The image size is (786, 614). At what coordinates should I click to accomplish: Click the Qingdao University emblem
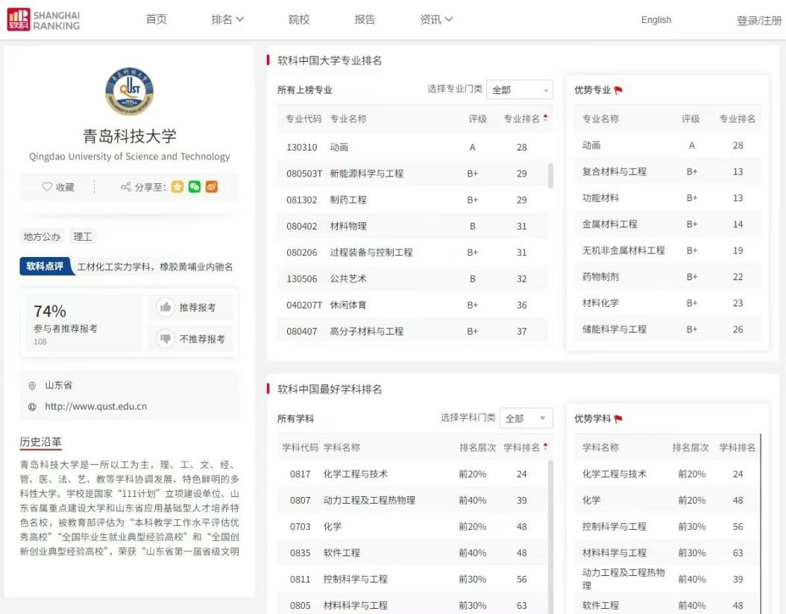tap(129, 91)
